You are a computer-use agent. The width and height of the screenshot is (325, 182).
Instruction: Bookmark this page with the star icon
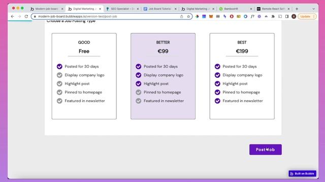[x=188, y=16]
